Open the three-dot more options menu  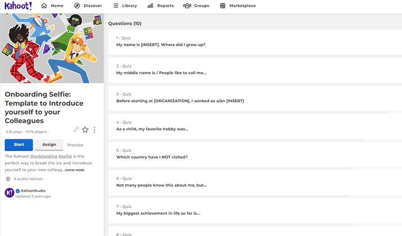[x=94, y=130]
